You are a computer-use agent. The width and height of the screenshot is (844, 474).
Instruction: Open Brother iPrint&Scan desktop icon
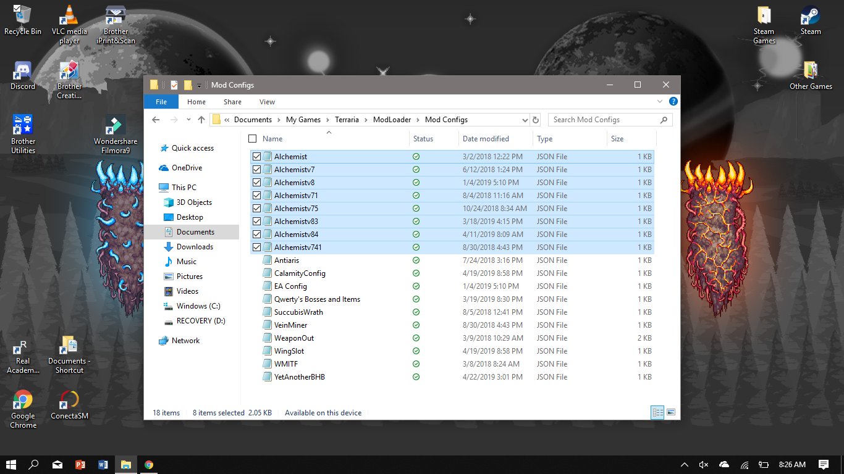[116, 25]
